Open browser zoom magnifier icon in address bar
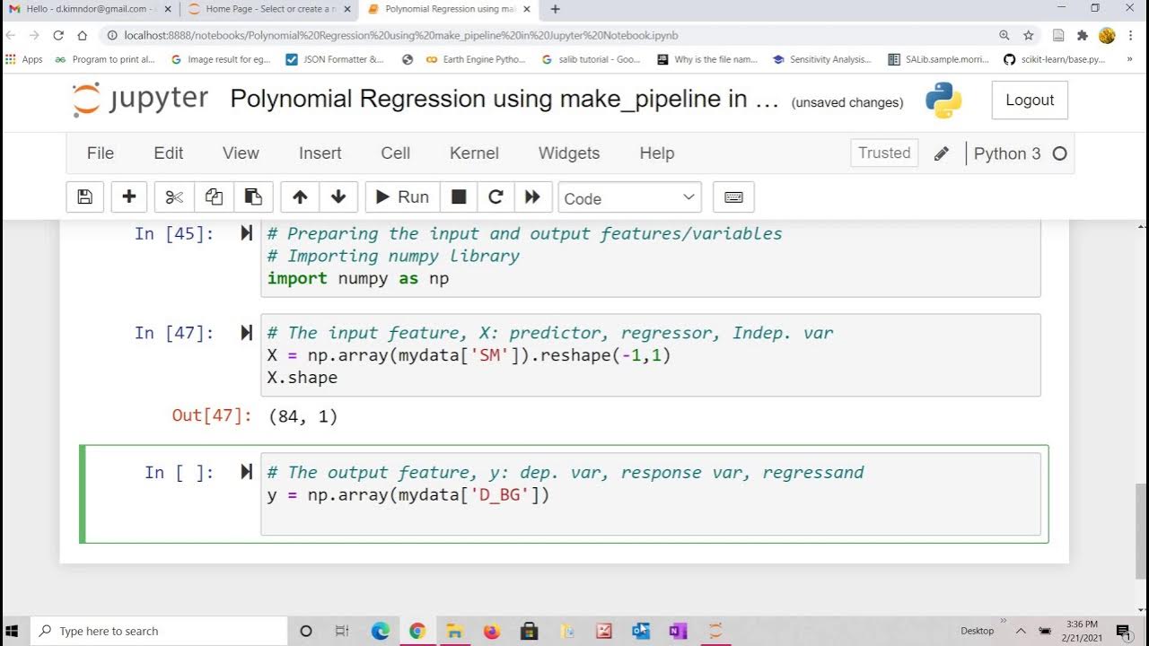 1004,35
